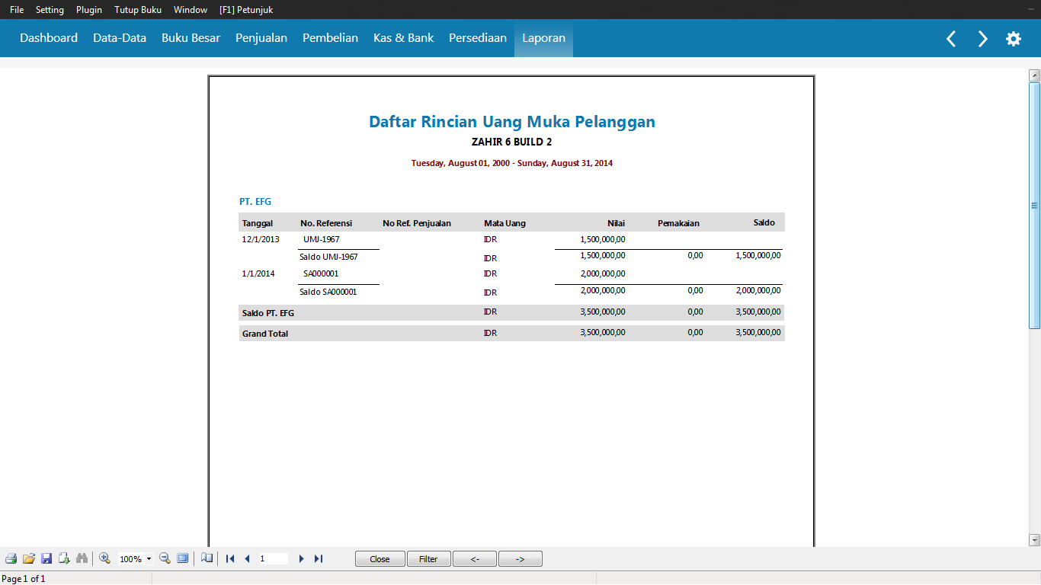Image resolution: width=1041 pixels, height=585 pixels.
Task: Zoom in with the magnifier plus icon
Action: pyautogui.click(x=105, y=558)
